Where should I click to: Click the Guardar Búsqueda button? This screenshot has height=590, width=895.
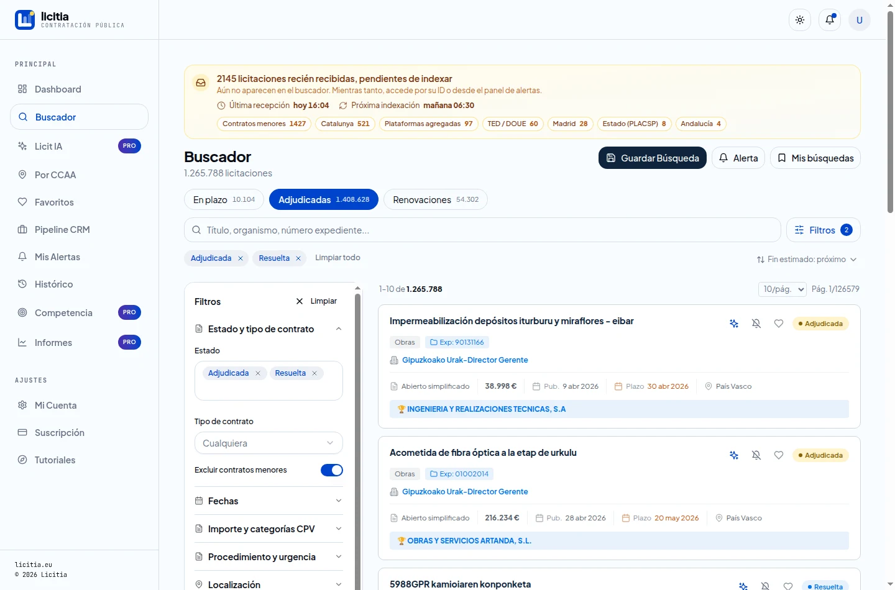coord(653,158)
